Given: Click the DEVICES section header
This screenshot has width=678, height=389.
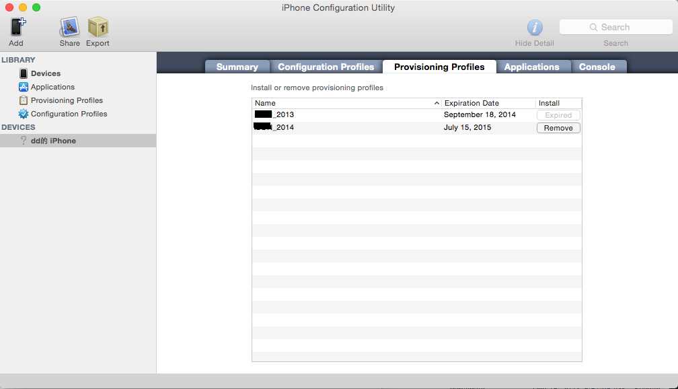Looking at the screenshot, I should coord(18,127).
